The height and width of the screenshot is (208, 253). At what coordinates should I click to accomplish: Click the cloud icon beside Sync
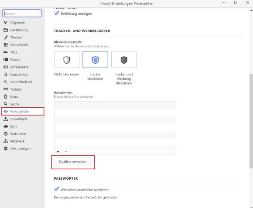point(6,126)
